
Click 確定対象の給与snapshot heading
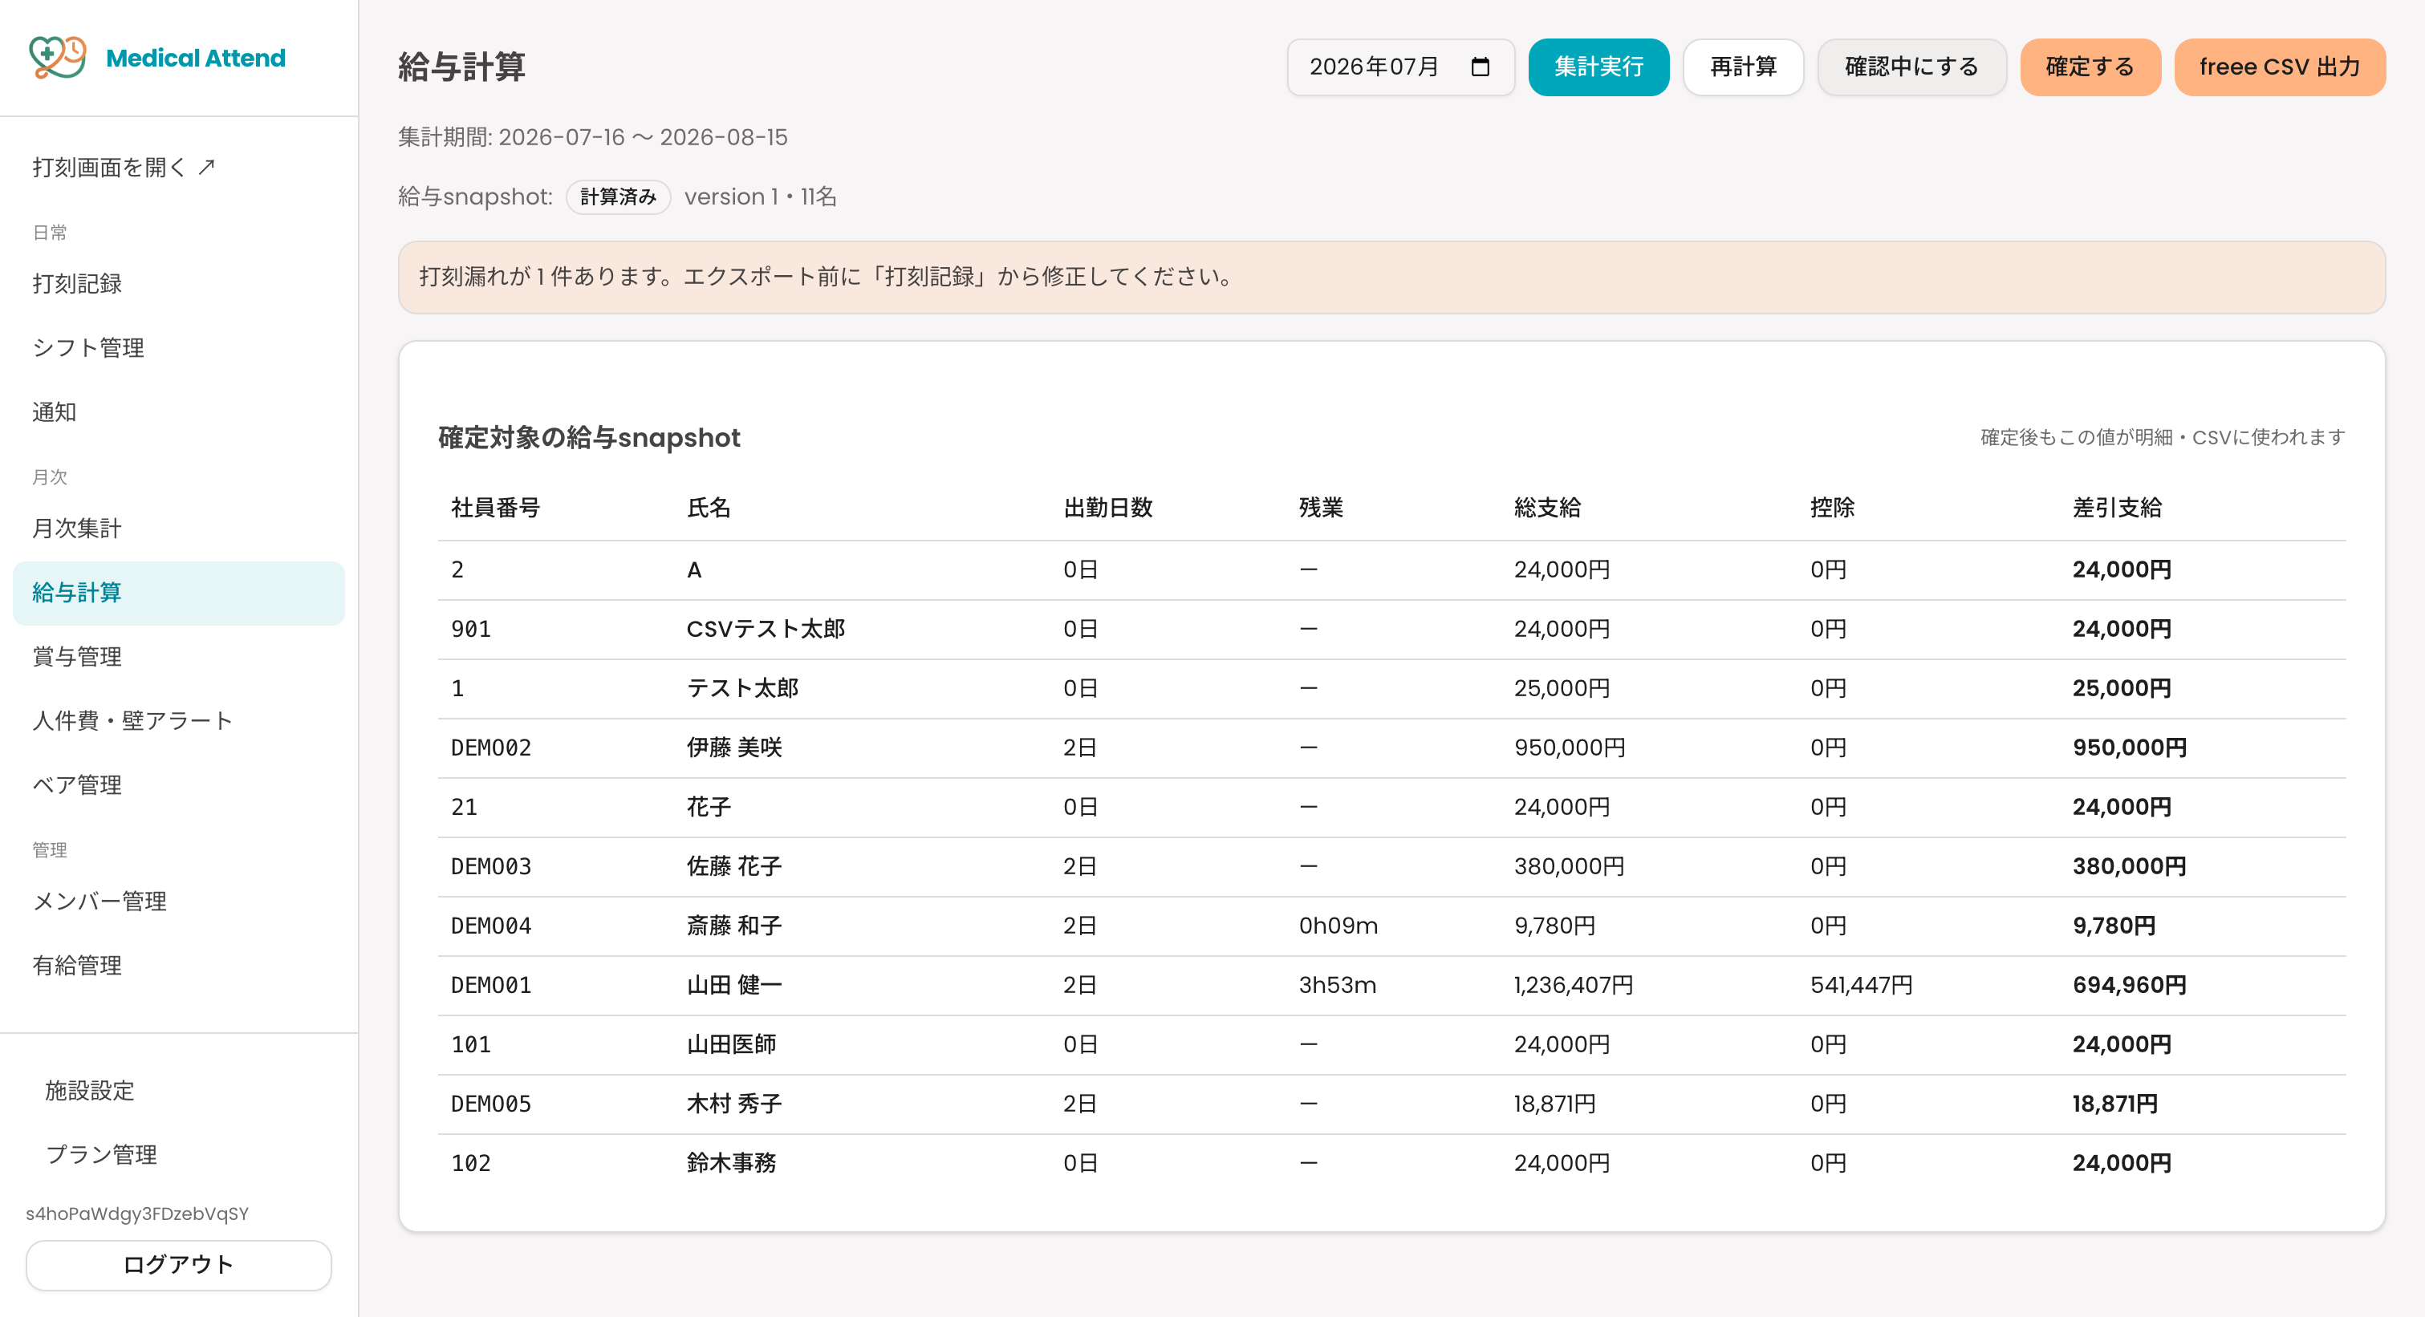coord(589,437)
